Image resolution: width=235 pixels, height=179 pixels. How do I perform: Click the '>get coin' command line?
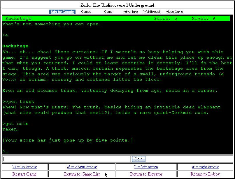click(15, 124)
